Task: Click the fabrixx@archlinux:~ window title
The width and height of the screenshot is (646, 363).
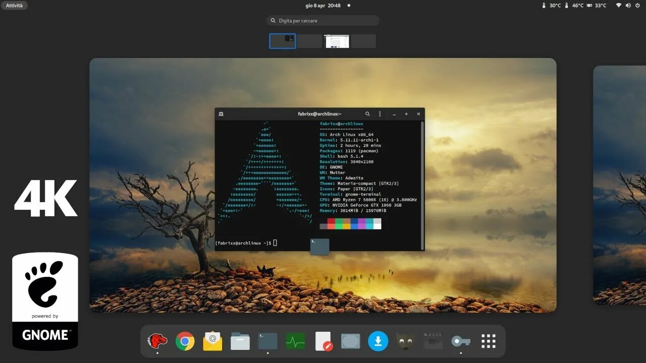Action: 319,114
